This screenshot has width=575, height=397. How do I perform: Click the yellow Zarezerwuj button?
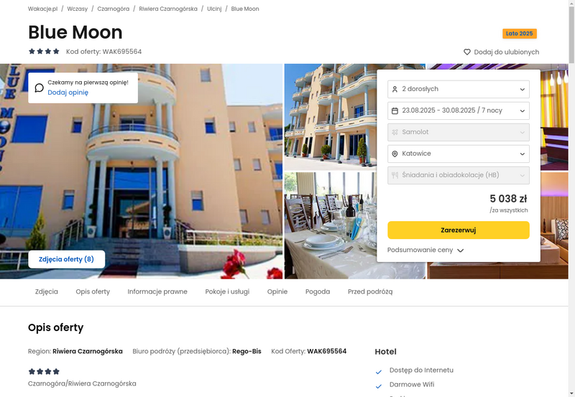point(459,230)
